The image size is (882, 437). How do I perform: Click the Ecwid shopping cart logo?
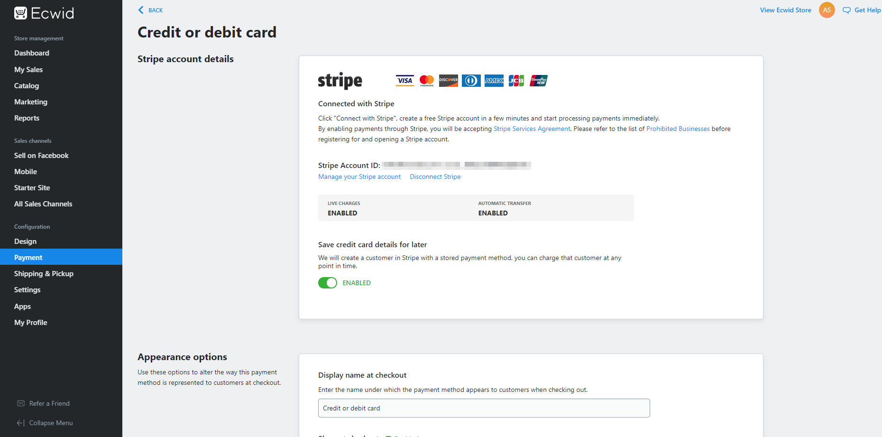point(20,13)
